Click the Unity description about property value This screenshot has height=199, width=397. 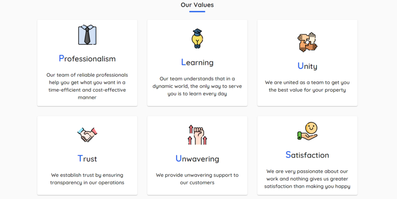(x=307, y=86)
